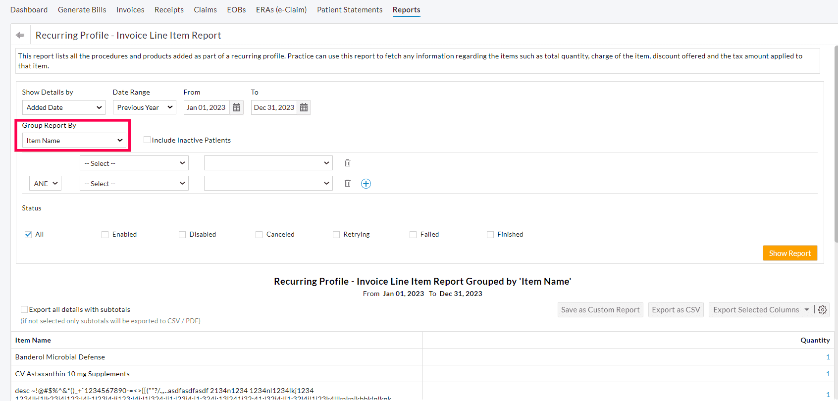
Task: Open Export Selected Columns dropdown arrow
Action: (x=807, y=310)
